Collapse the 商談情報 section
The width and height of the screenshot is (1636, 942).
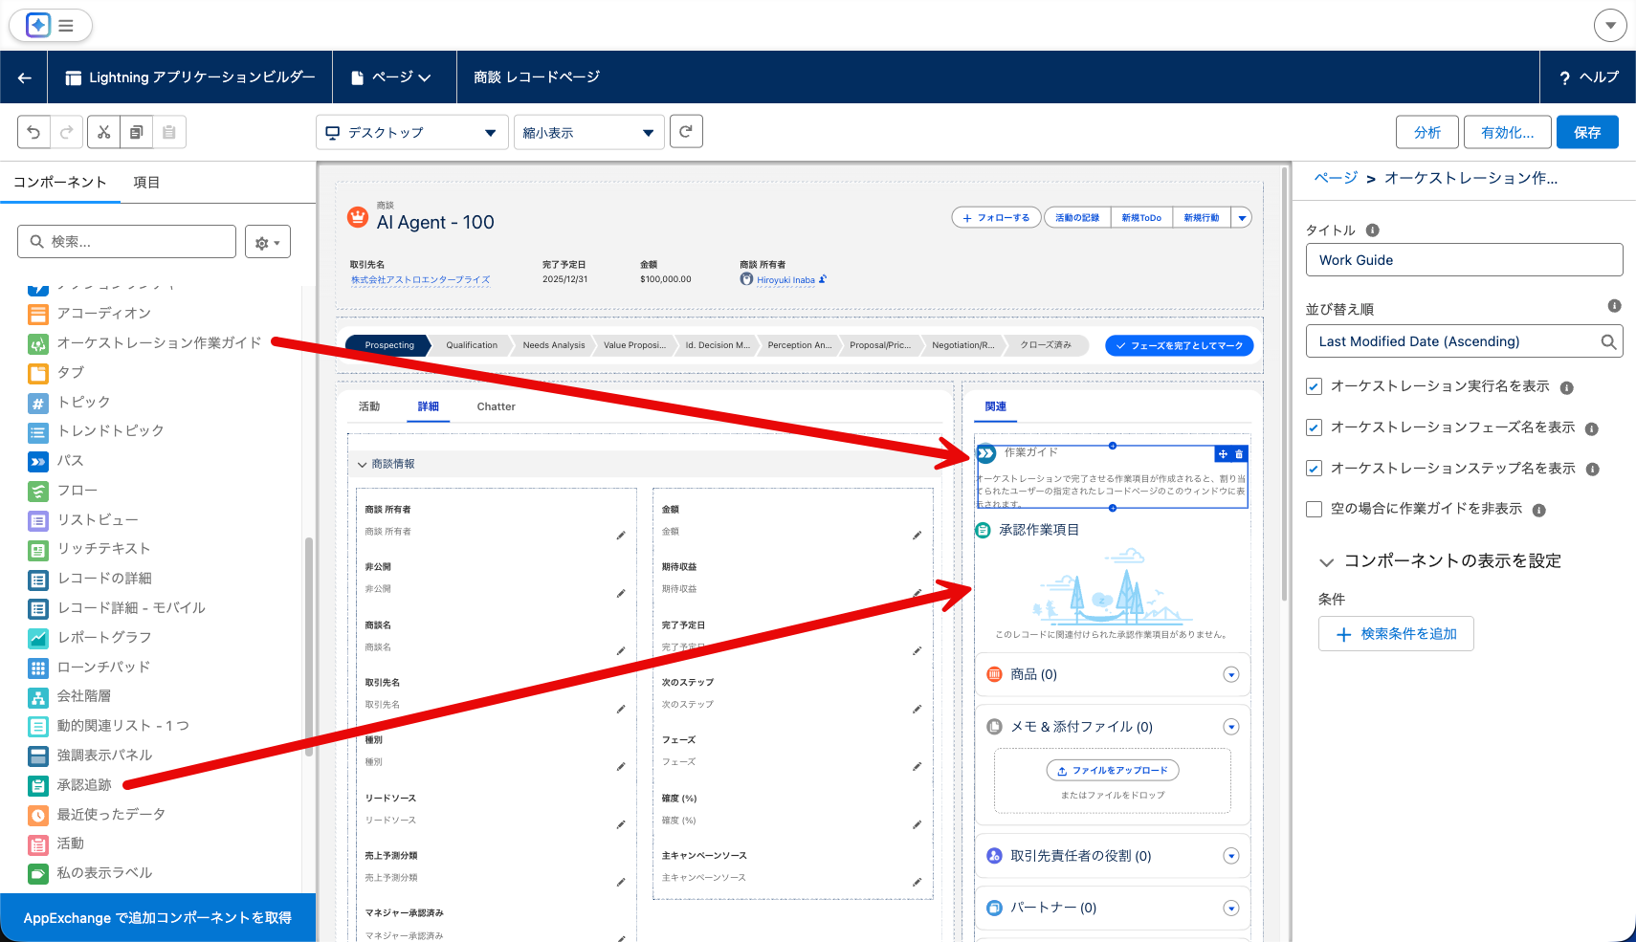[363, 465]
